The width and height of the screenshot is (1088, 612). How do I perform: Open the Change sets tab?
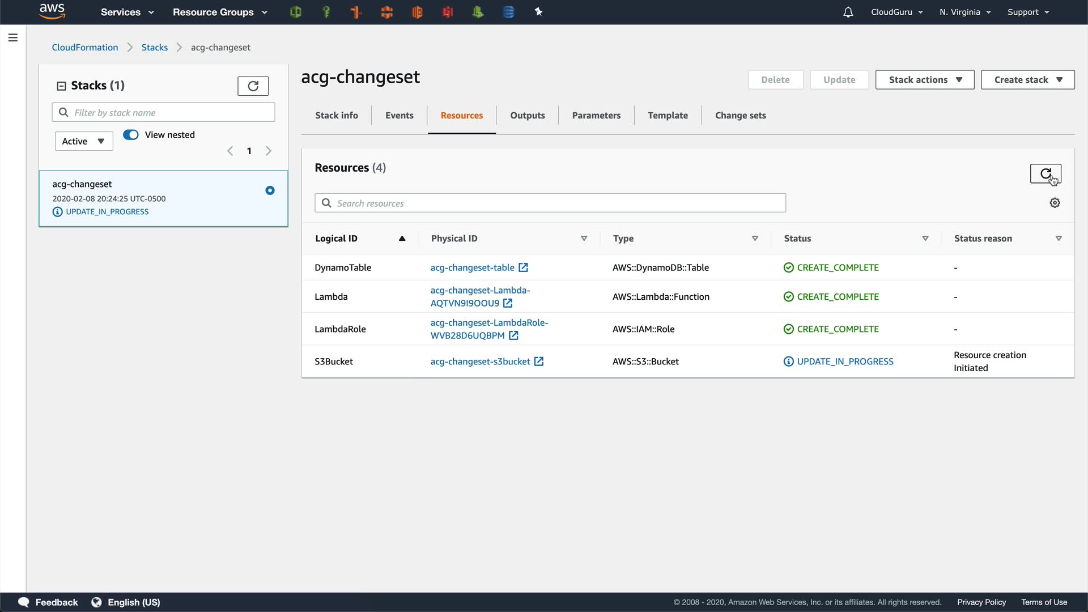(x=740, y=116)
